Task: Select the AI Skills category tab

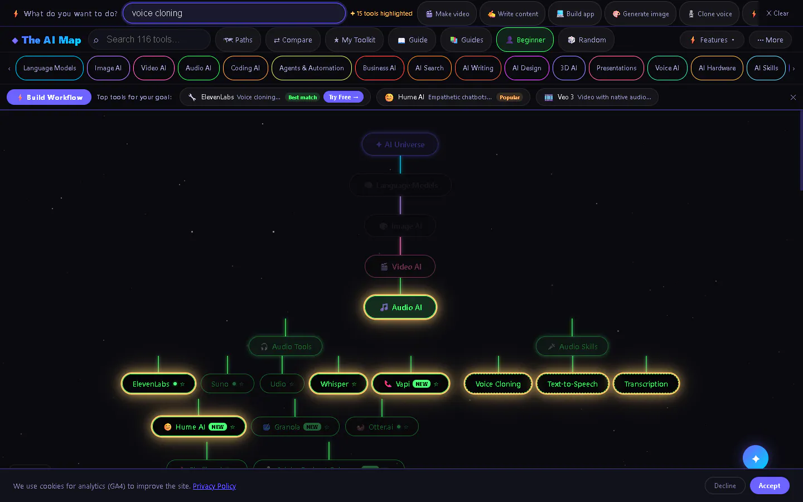Action: click(x=766, y=68)
